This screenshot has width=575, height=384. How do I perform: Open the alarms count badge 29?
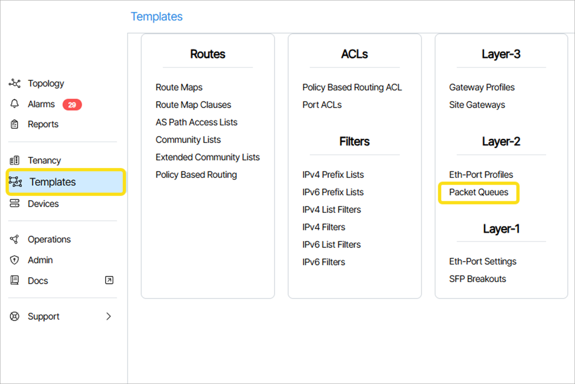[72, 105]
